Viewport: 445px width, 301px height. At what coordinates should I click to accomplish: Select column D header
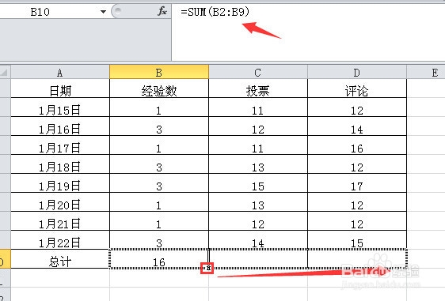(x=357, y=73)
